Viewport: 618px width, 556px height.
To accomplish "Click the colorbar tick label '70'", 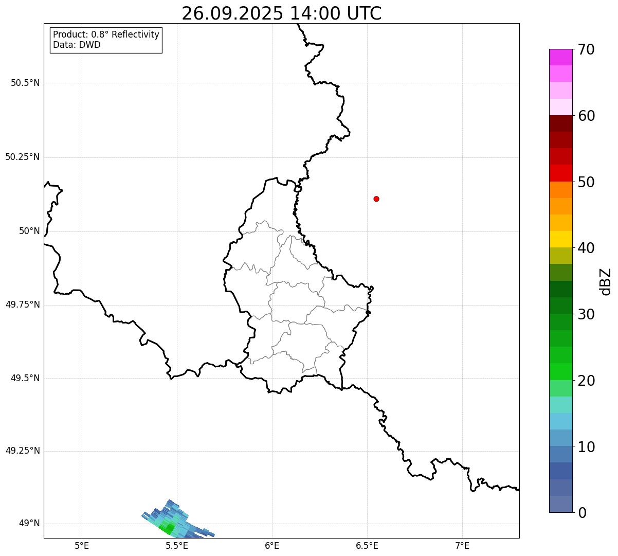I will click(x=586, y=49).
